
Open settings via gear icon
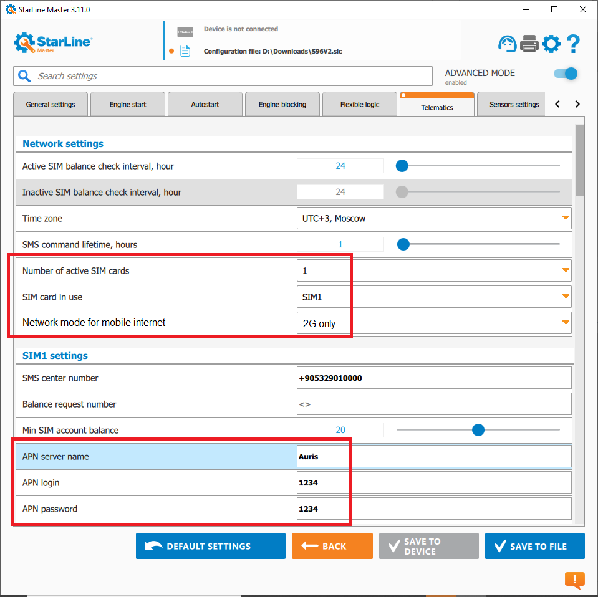(x=551, y=44)
